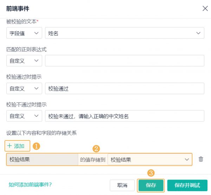Click the 校验未通过 message input field
This screenshot has width=211, height=195.
(x=124, y=116)
